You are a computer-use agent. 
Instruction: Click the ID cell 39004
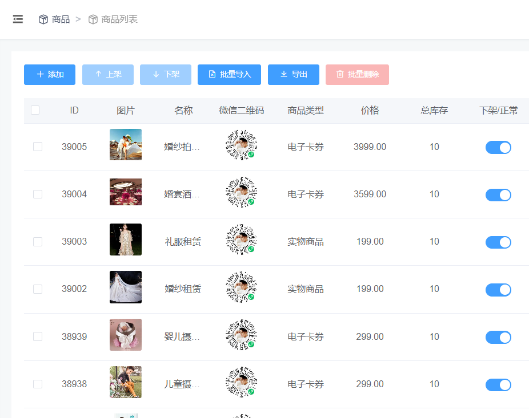74,194
